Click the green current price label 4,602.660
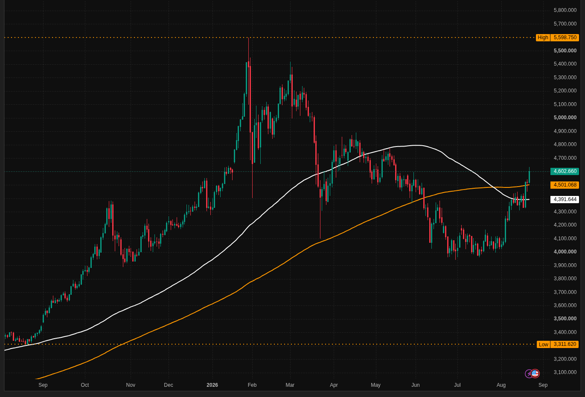Viewport: 585px width, 397px height. pyautogui.click(x=565, y=171)
